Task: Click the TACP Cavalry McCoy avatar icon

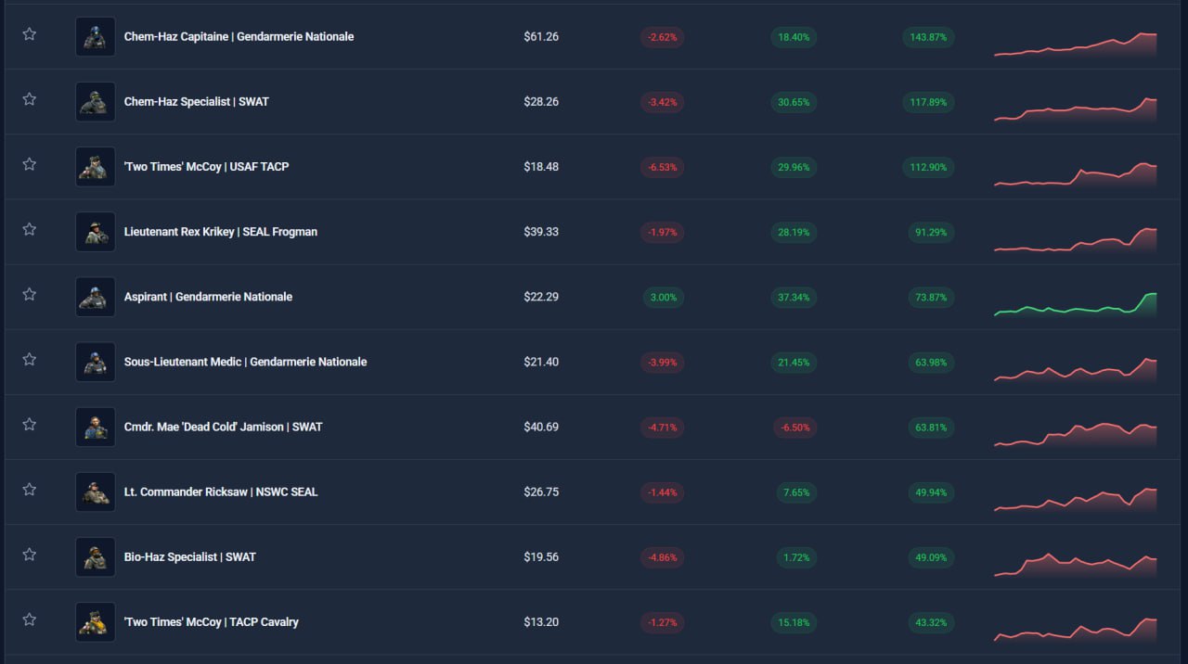Action: click(x=96, y=621)
